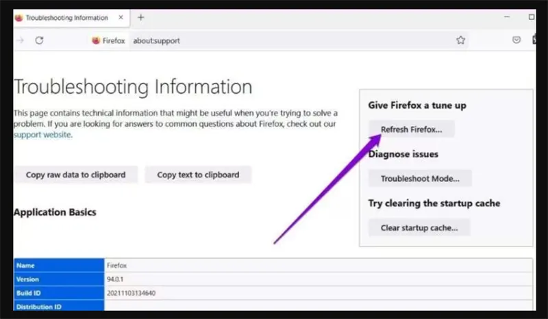Click the Troubleshooting Information page heading

(x=133, y=87)
